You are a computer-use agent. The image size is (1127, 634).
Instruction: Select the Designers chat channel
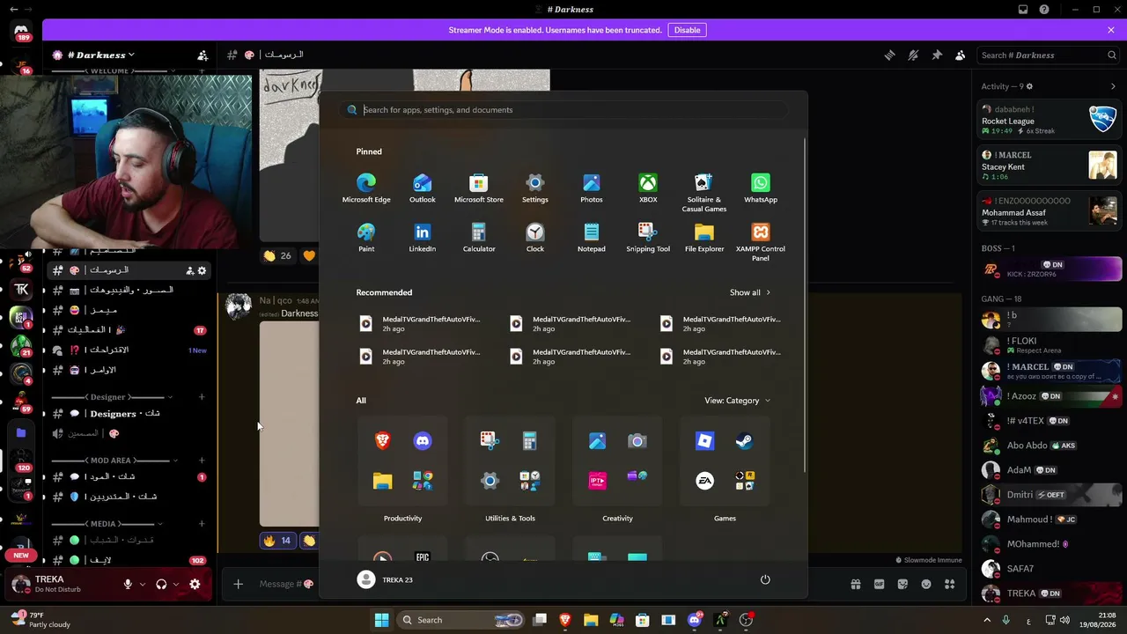129,414
